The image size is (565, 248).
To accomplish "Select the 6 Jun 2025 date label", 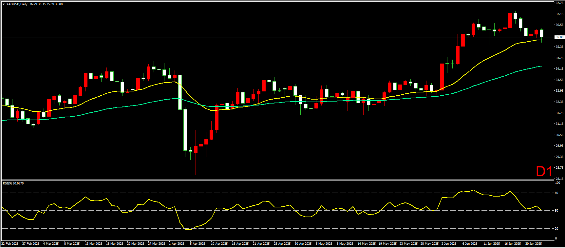I will pos(470,244).
